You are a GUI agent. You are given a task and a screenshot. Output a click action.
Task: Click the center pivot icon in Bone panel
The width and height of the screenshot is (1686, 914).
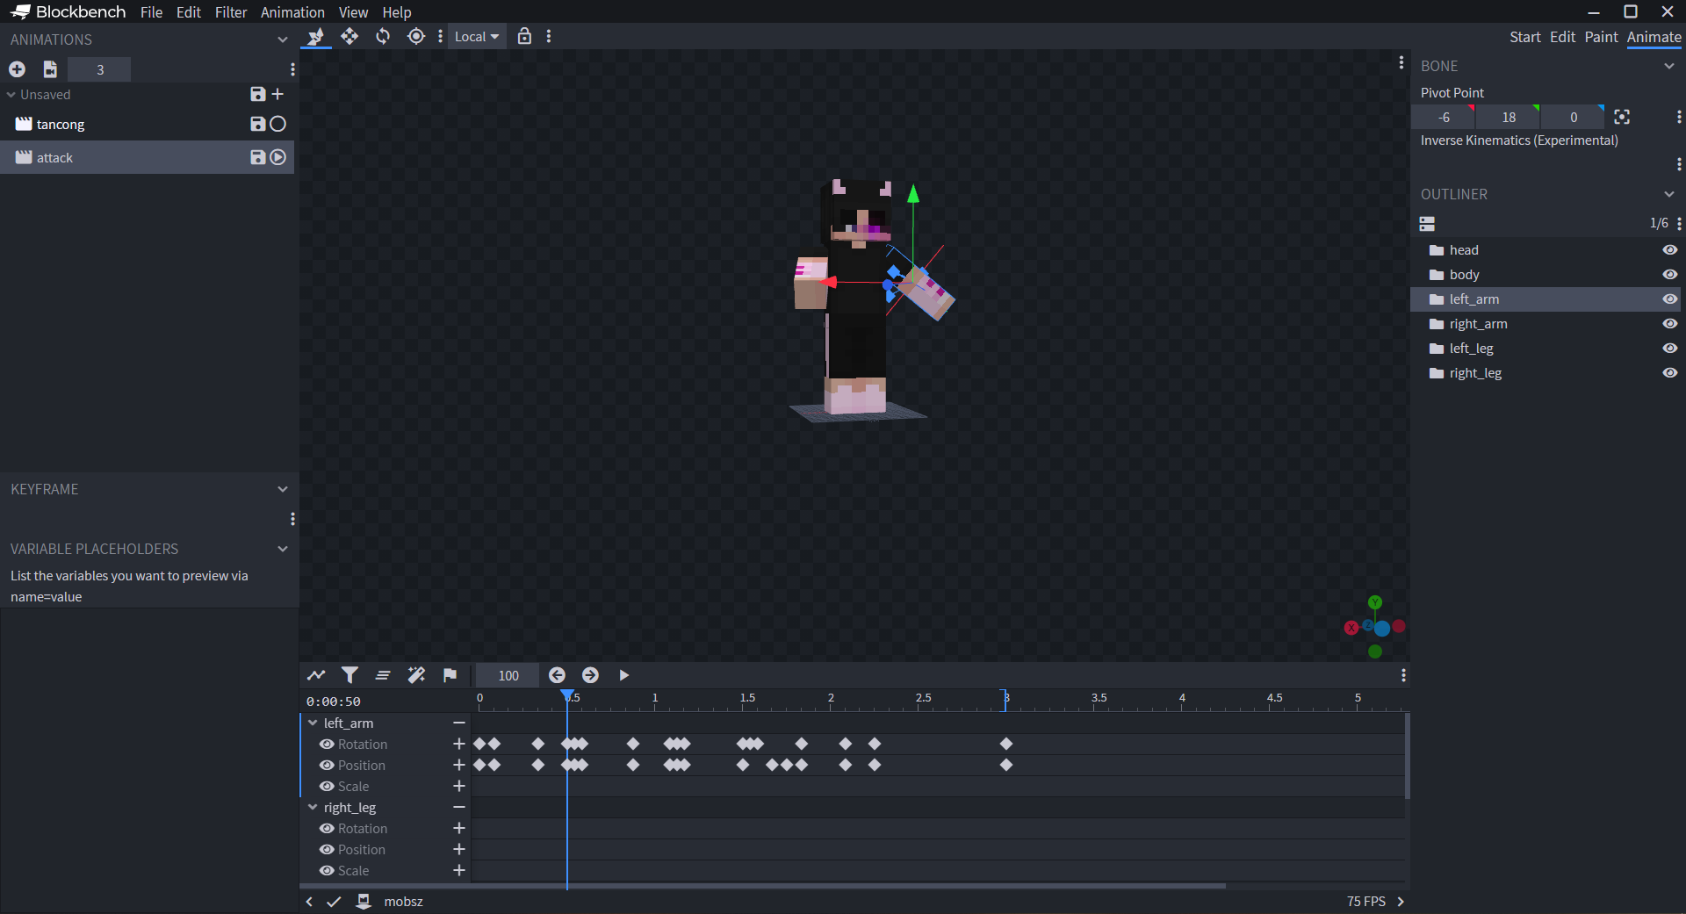[x=1622, y=117]
